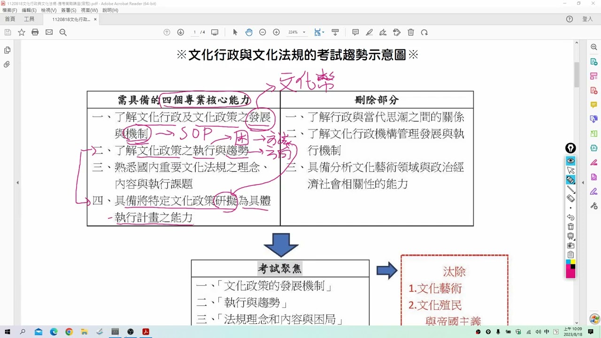This screenshot has height=338, width=601.
Task: Click the pink pen icon in right pane
Action: pyautogui.click(x=593, y=162)
